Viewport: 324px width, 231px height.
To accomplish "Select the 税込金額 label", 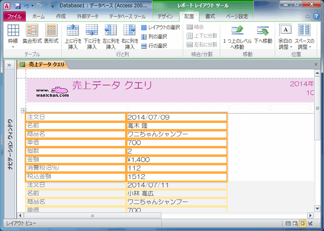I will pos(76,177).
